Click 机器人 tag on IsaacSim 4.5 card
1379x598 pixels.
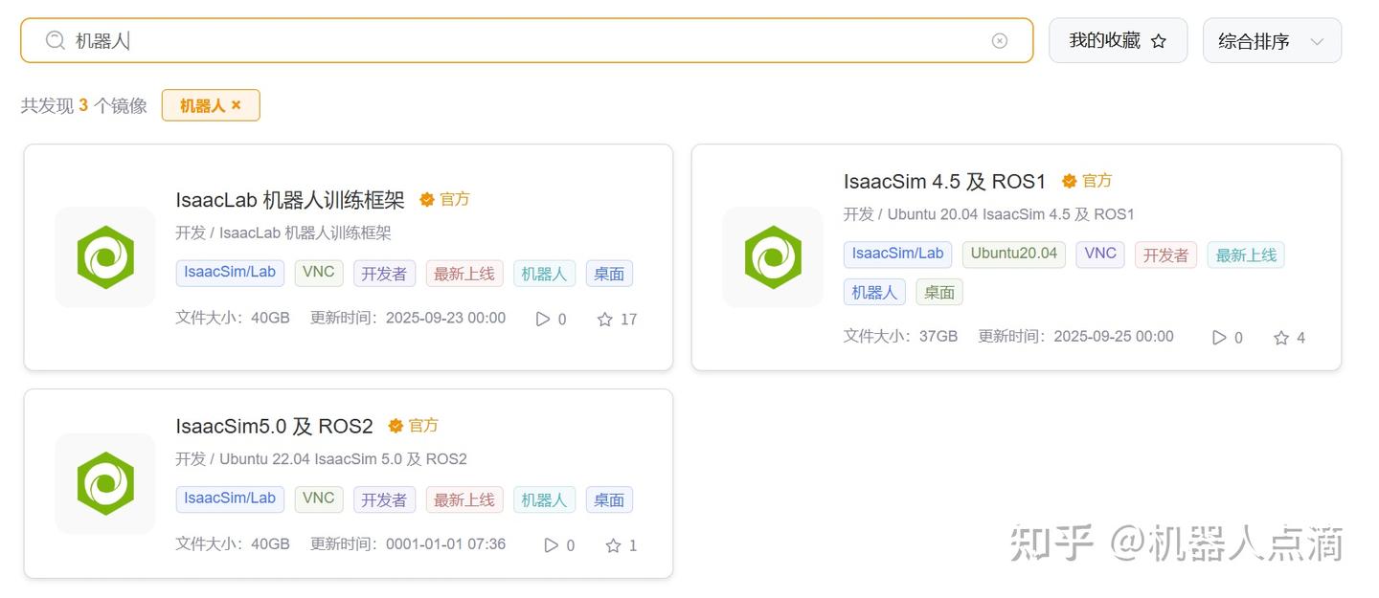874,292
